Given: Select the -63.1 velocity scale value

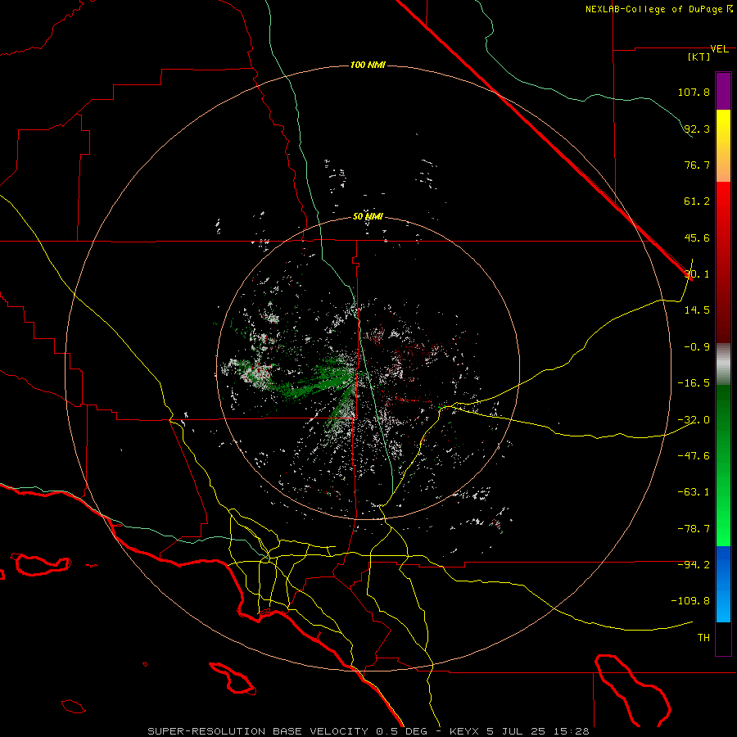Looking at the screenshot, I should pyautogui.click(x=694, y=492).
